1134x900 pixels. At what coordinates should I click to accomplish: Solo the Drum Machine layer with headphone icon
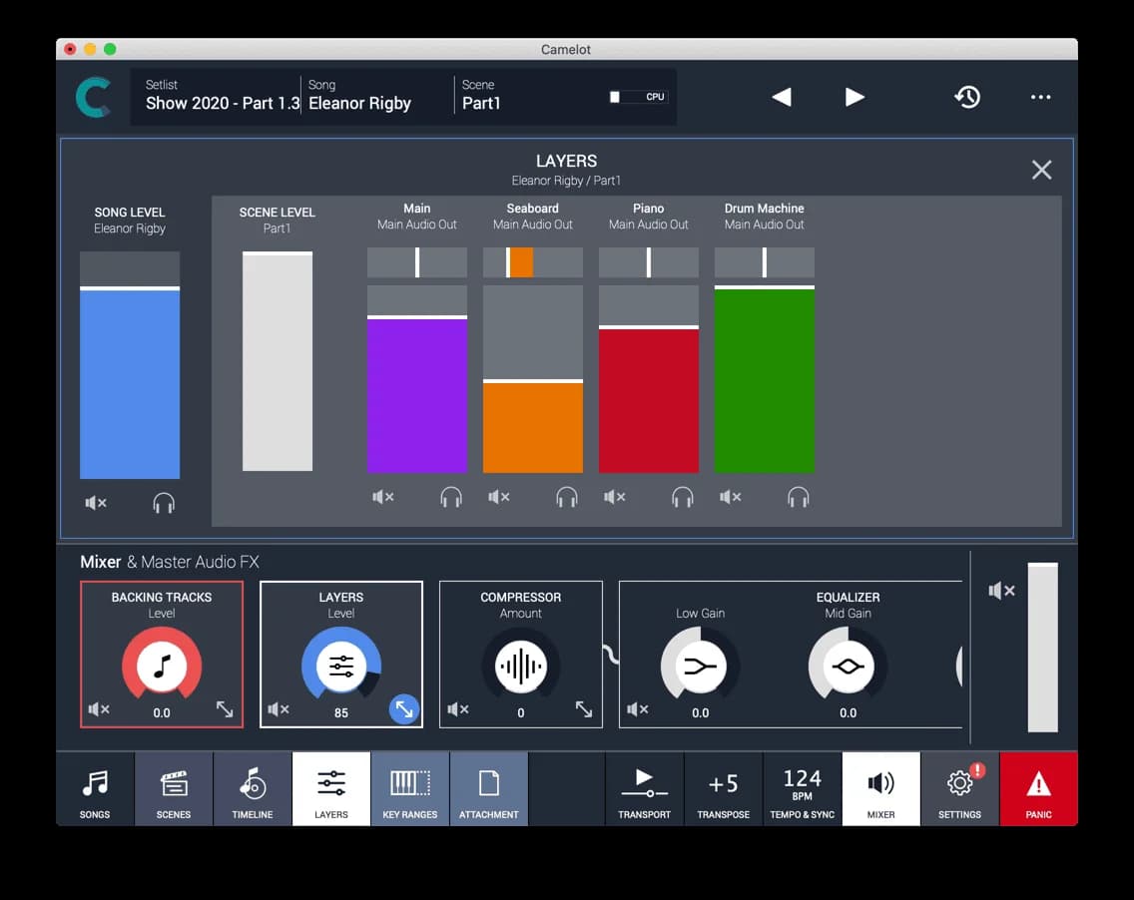coord(798,496)
